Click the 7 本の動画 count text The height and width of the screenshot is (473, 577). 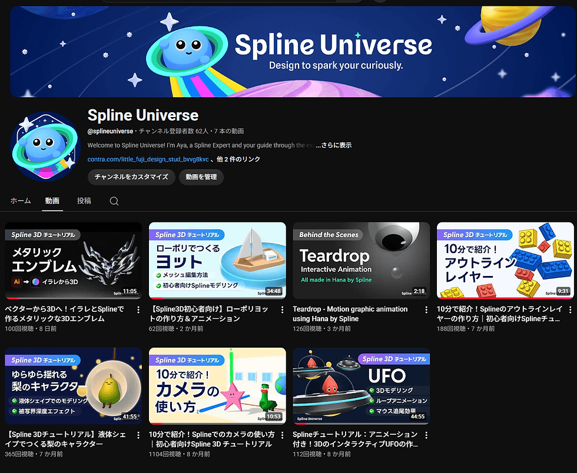pos(229,131)
